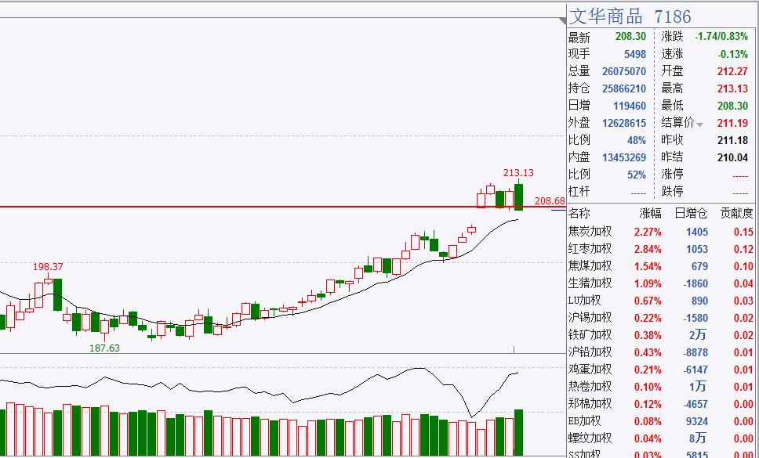This screenshot has height=458, width=759.
Task: Click the 内盘 value 13453269
Action: pos(624,157)
